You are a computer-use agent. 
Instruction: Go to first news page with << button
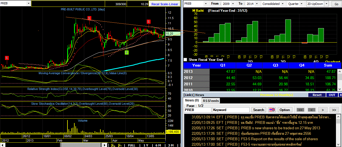coord(300,110)
